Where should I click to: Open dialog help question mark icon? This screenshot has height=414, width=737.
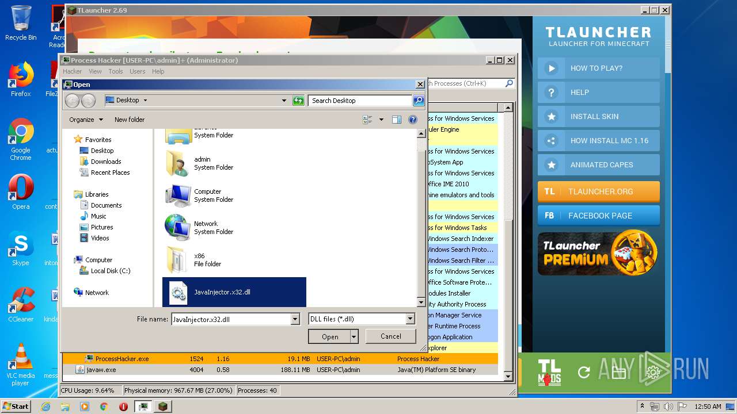[413, 120]
